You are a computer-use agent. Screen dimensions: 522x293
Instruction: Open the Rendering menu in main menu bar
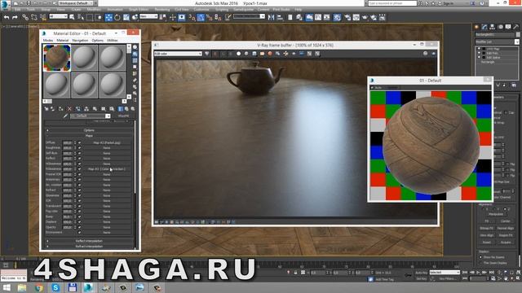[x=162, y=9]
